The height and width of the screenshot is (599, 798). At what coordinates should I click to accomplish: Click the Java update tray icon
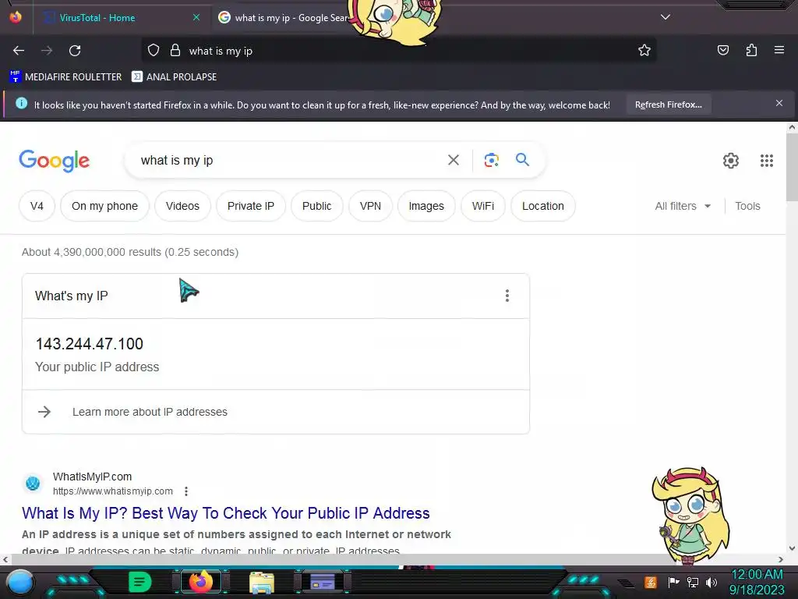[x=651, y=582]
